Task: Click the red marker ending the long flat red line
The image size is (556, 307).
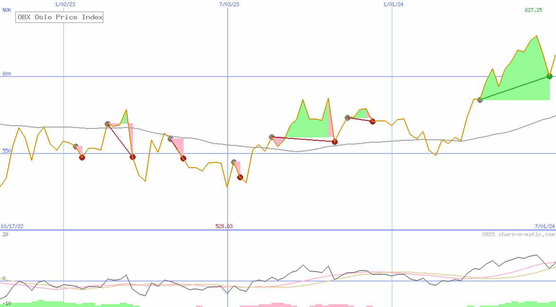Action: coord(335,142)
